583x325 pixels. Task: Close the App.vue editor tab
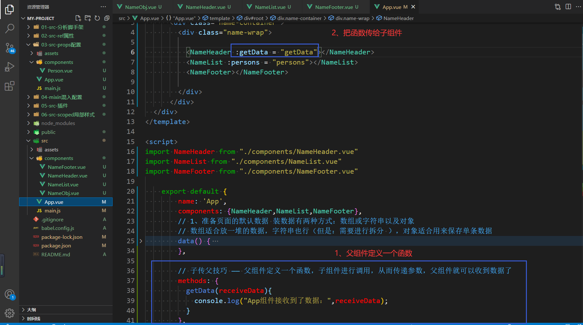[x=413, y=7]
